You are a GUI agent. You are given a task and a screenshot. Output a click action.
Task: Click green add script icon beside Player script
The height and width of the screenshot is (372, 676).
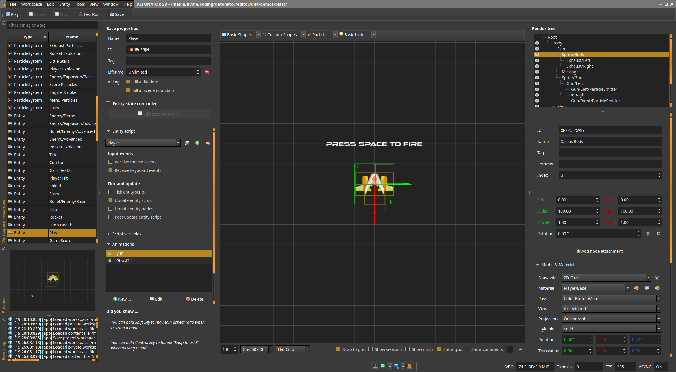pyautogui.click(x=197, y=143)
